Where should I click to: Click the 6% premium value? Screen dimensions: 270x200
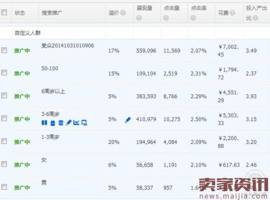[112, 165]
